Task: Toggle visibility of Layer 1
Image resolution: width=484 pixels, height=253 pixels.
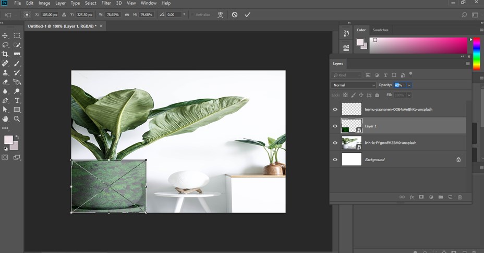Action: 335,126
